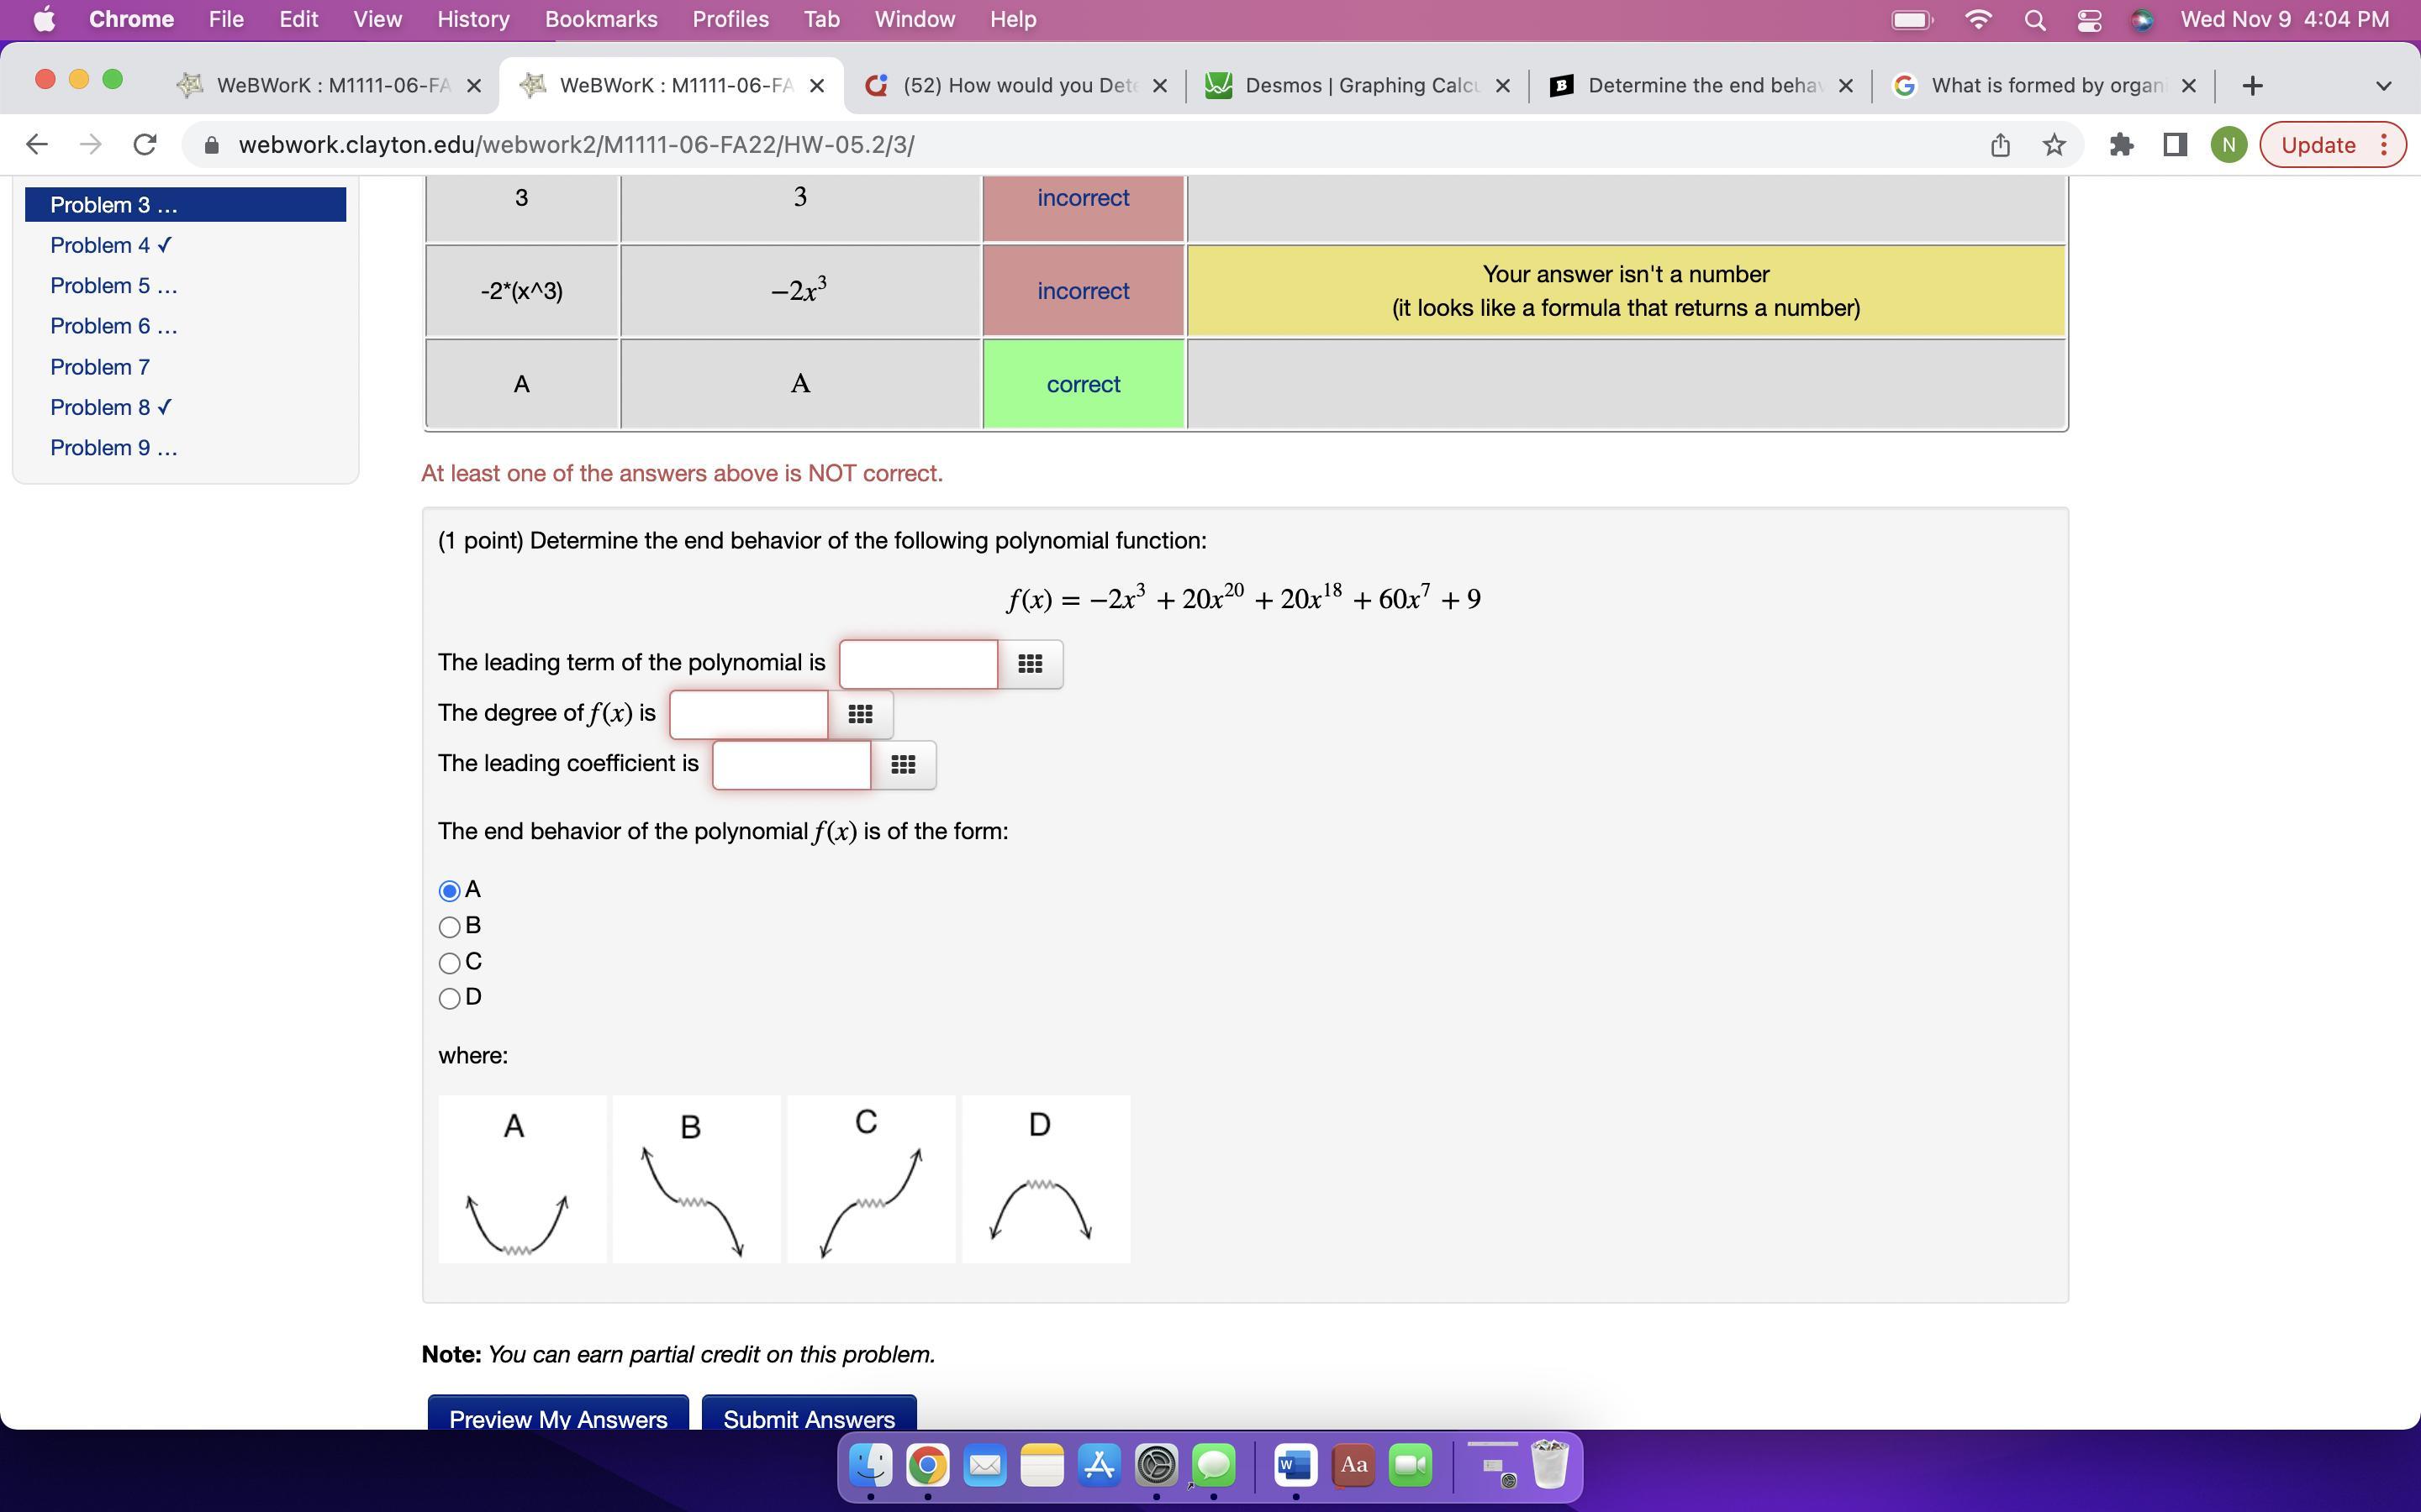
Task: Select radio option C
Action: [x=451, y=963]
